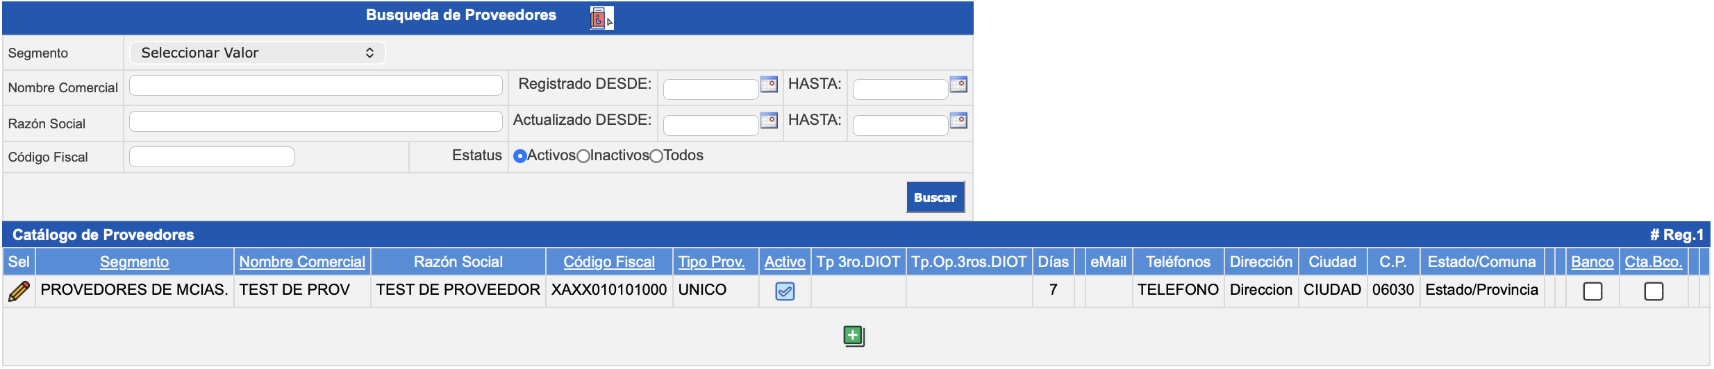This screenshot has width=1714, height=369.
Task: Toggle the Activo checkbox for TEST DE PROV
Action: coord(785,291)
